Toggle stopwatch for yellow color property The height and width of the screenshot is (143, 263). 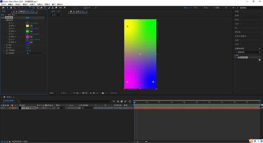pos(9,26)
